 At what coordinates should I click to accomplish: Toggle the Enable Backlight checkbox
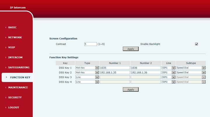(x=197, y=44)
